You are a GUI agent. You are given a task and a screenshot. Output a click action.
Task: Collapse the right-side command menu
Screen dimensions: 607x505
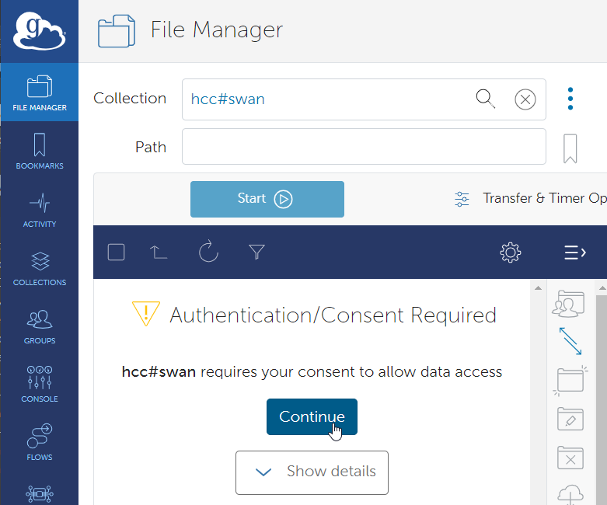(574, 252)
